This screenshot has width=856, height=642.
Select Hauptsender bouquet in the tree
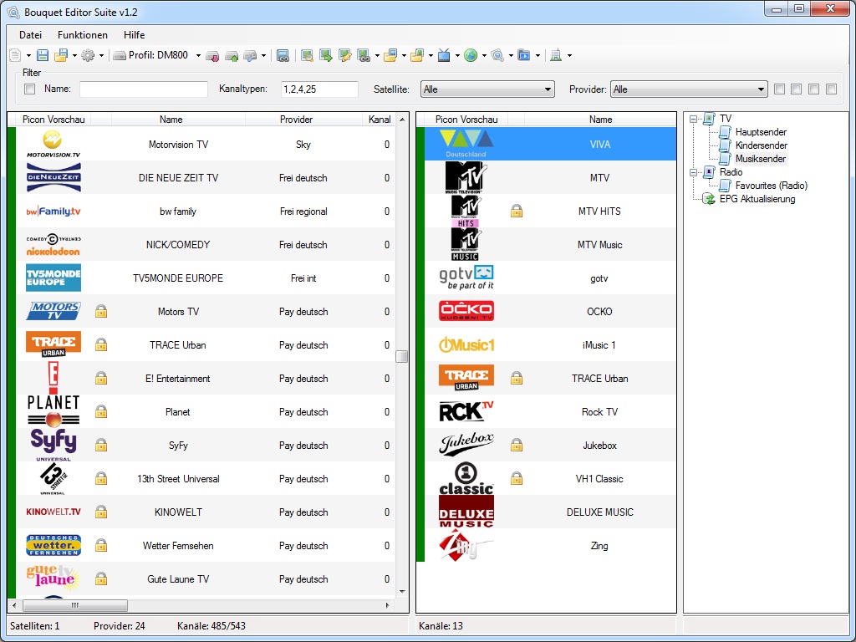[x=761, y=132]
